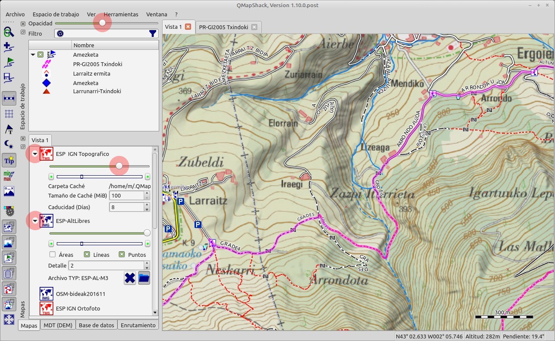Click the blue filter funnel icon
This screenshot has height=341, width=555.
click(x=153, y=33)
